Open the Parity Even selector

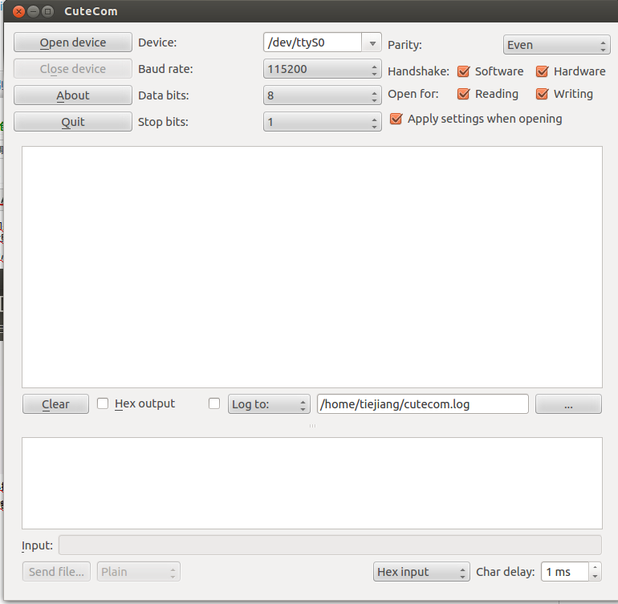[x=556, y=45]
